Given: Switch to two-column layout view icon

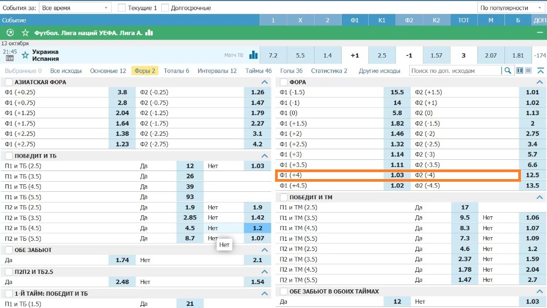Looking at the screenshot, I should 520,70.
